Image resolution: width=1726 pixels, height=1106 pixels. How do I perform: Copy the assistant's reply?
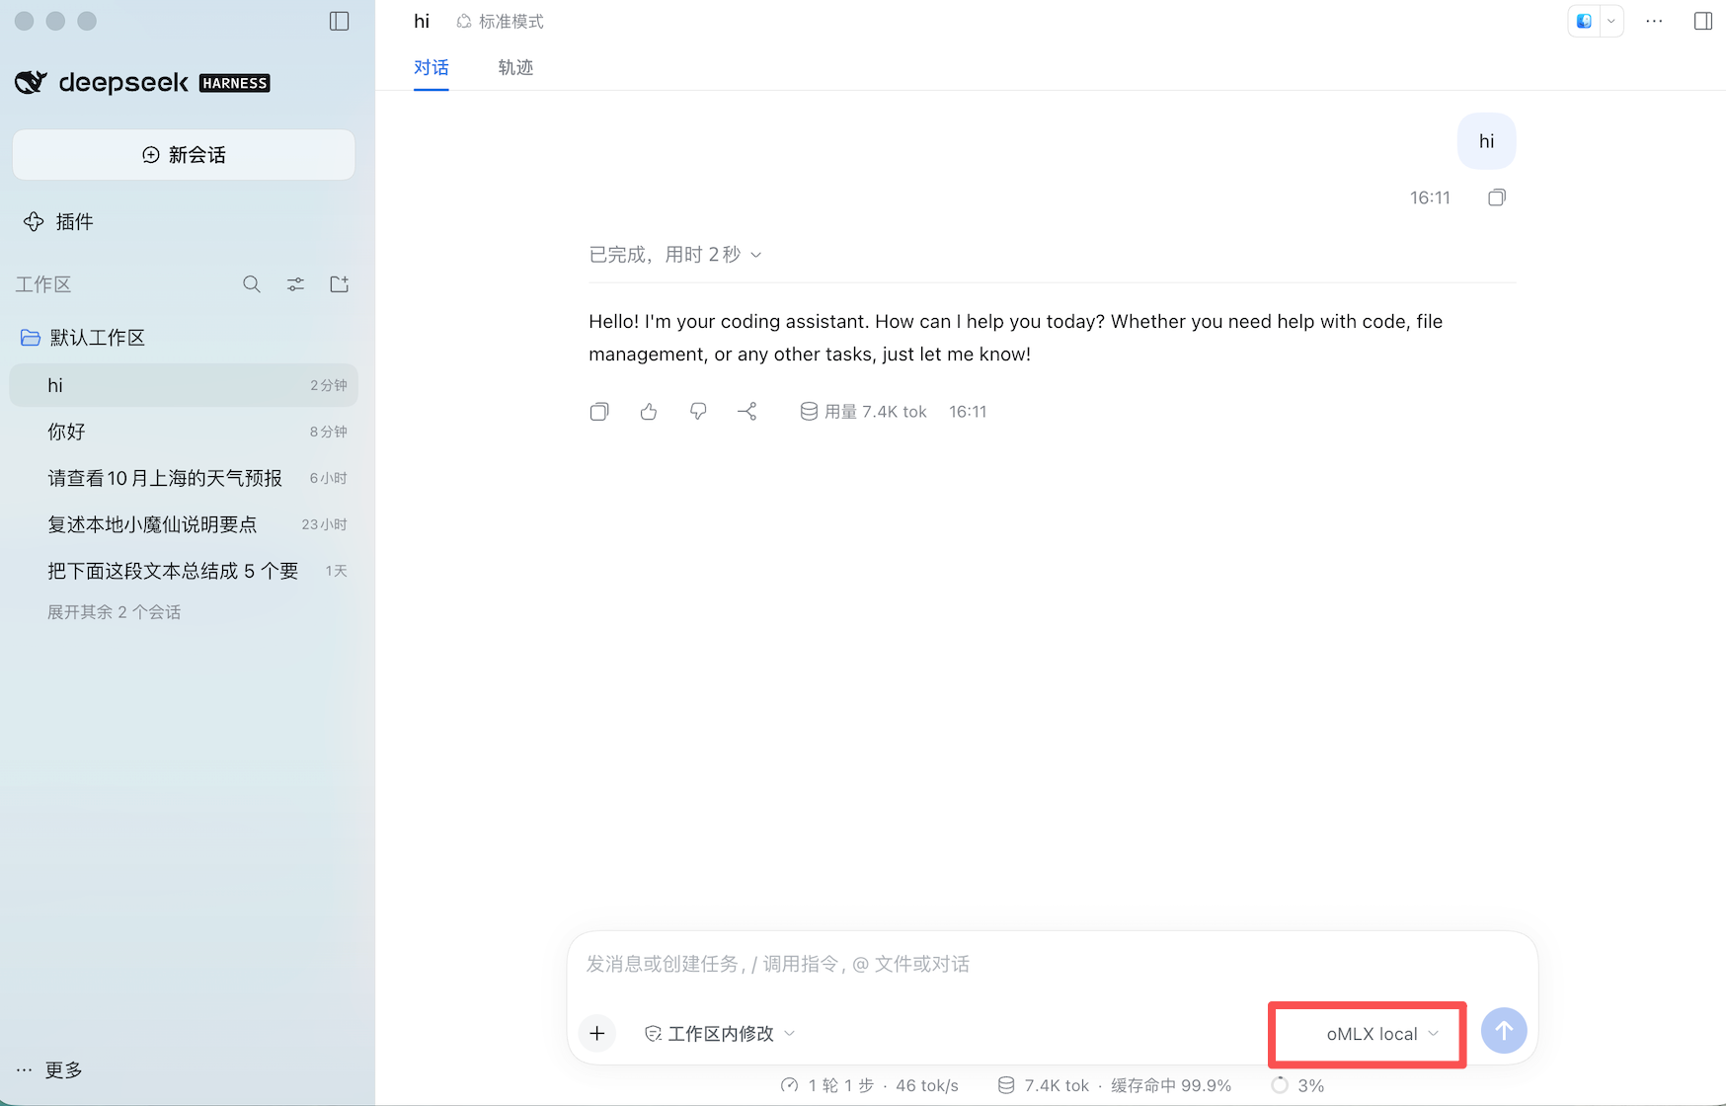(599, 412)
